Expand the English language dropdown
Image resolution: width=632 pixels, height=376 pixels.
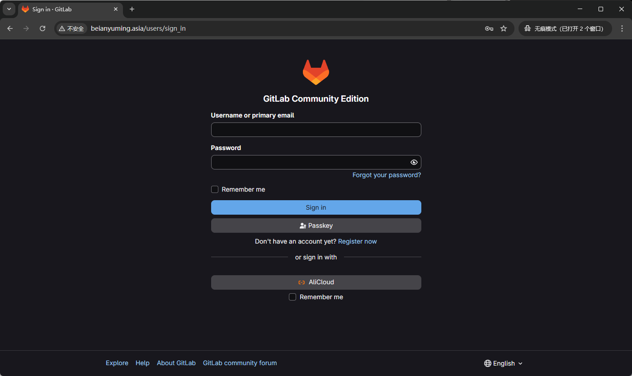pos(503,363)
